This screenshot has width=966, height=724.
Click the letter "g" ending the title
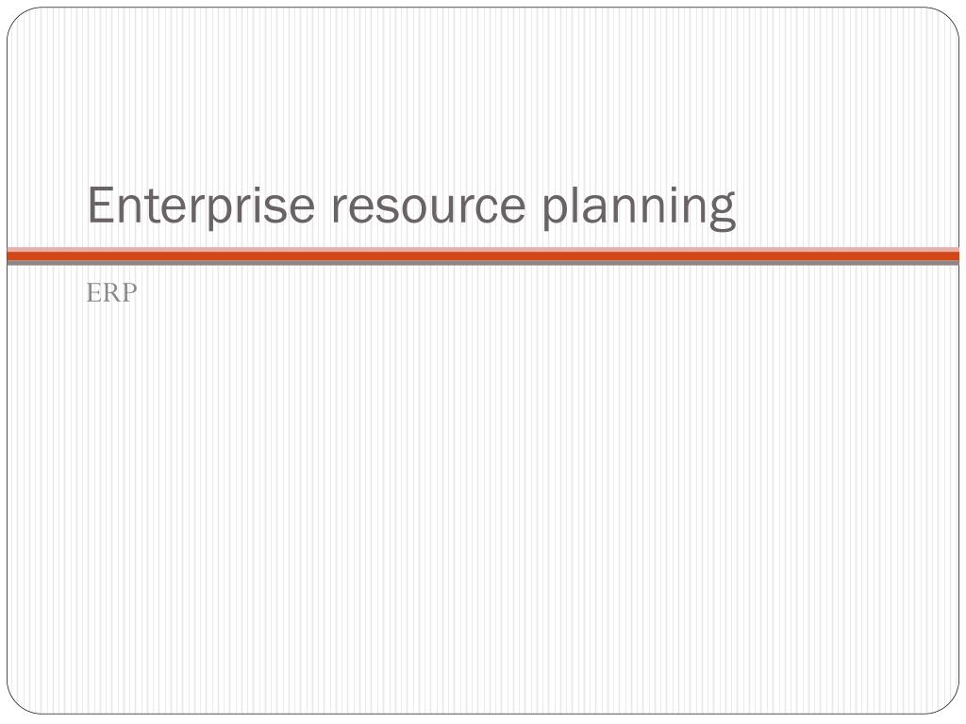click(x=722, y=212)
